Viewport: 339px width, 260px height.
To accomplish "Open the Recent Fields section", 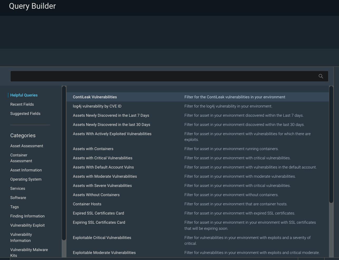I will tap(22, 104).
